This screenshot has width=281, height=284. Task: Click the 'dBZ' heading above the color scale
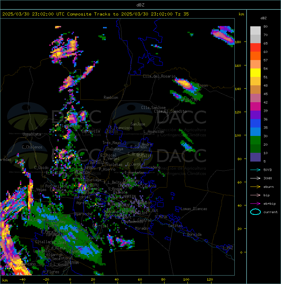pyautogui.click(x=263, y=18)
